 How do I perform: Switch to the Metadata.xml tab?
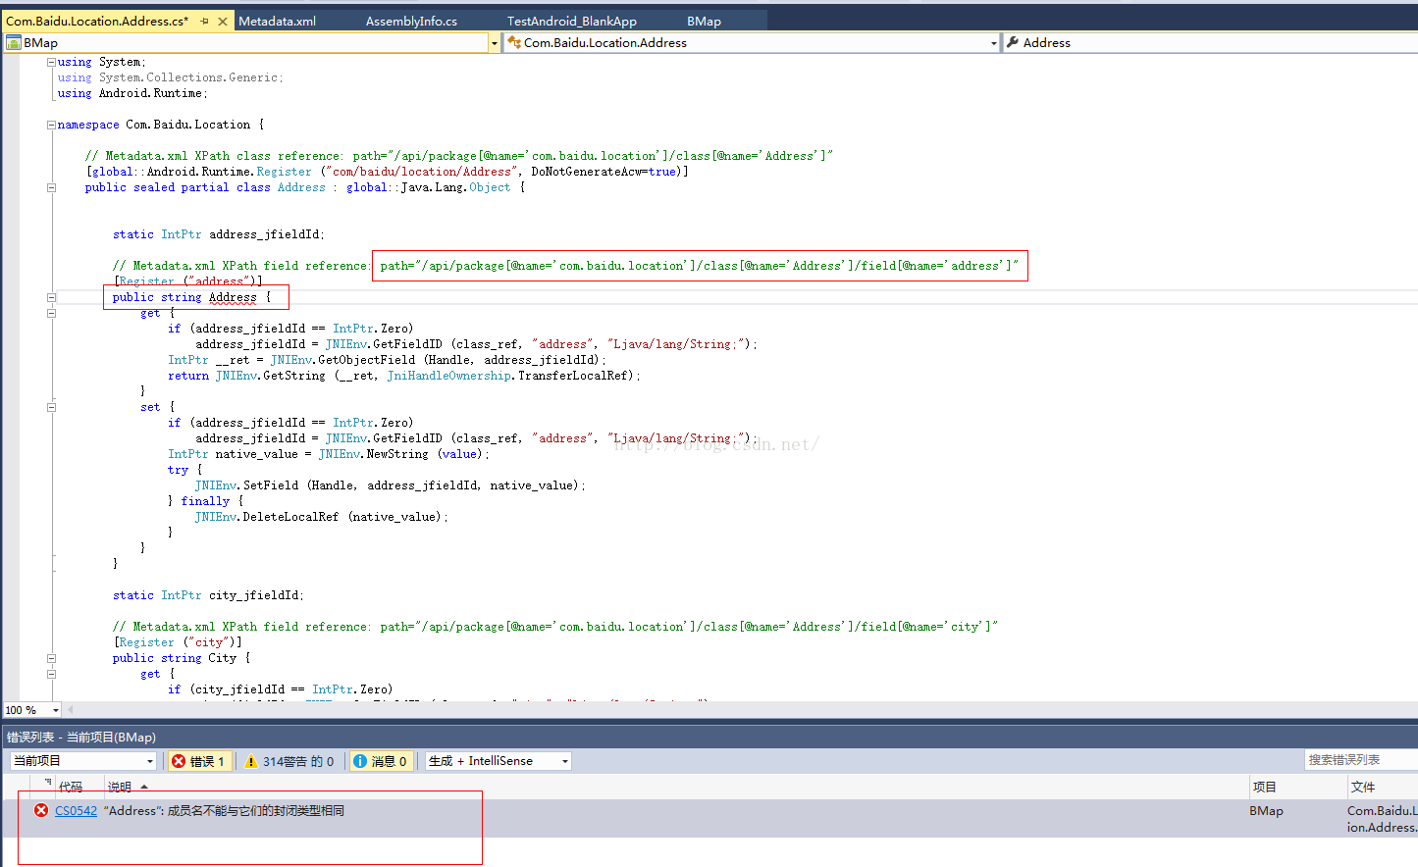click(277, 21)
